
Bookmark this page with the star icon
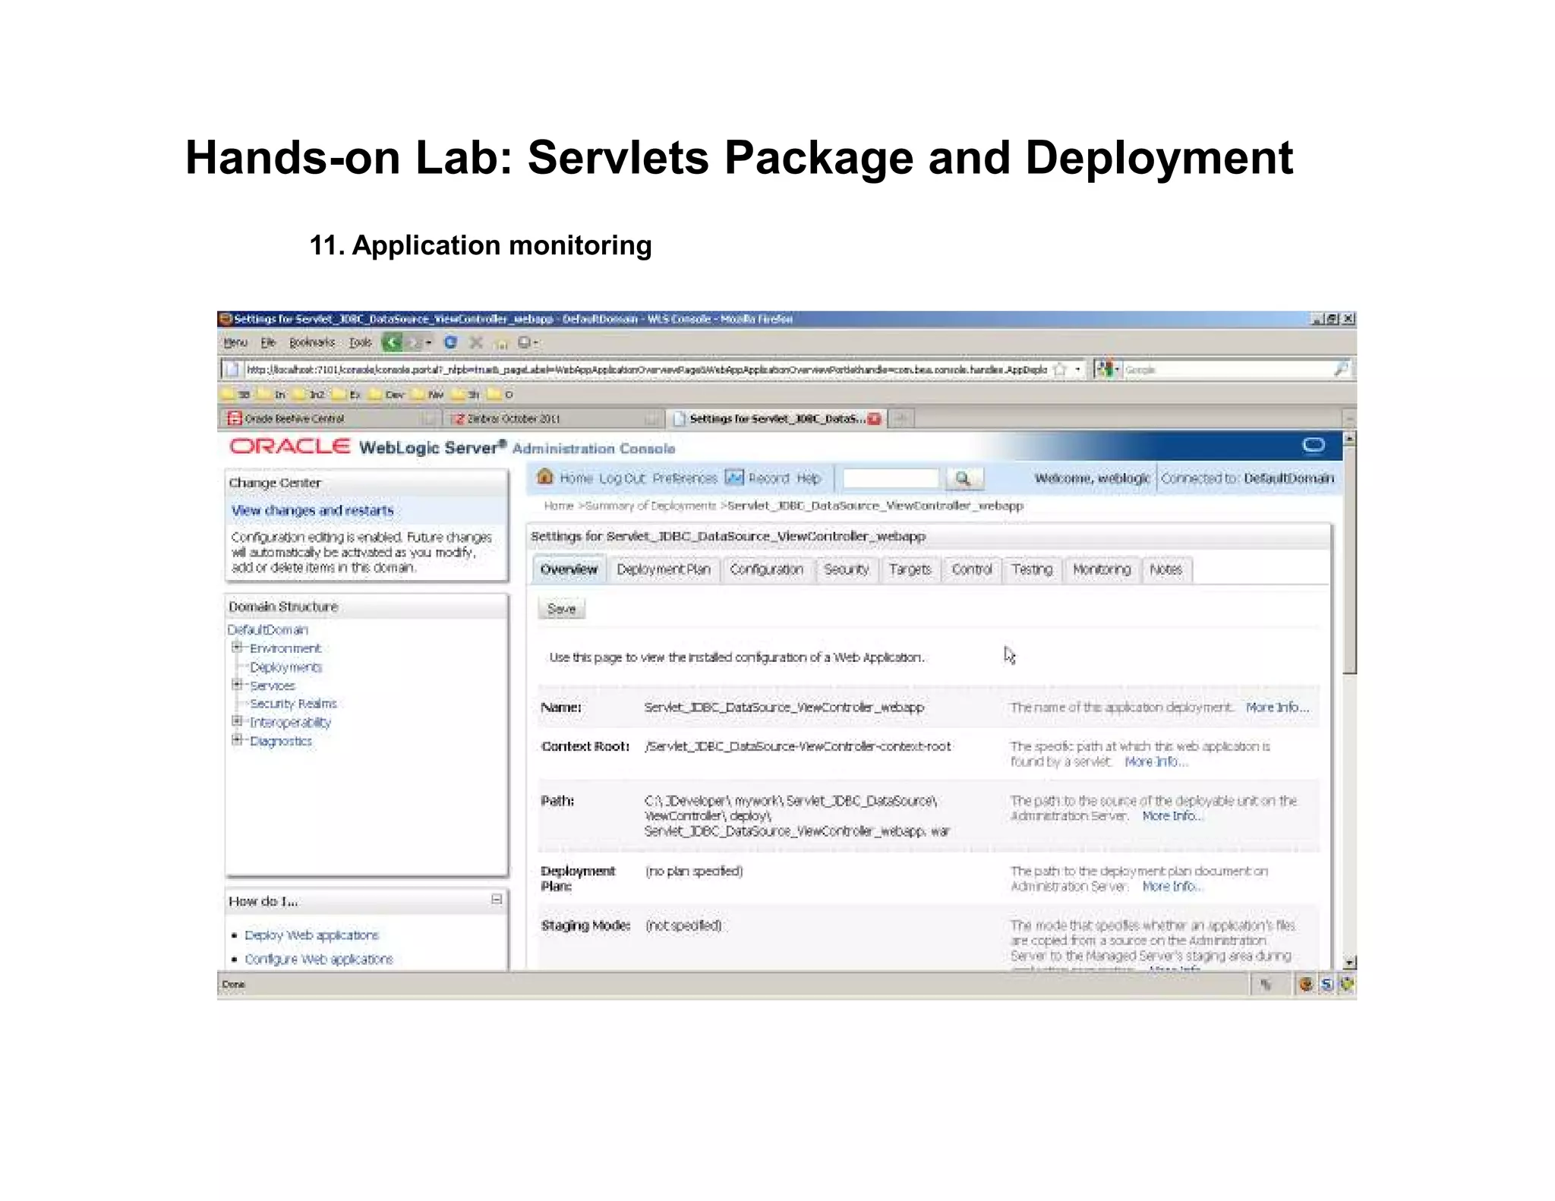[1060, 370]
